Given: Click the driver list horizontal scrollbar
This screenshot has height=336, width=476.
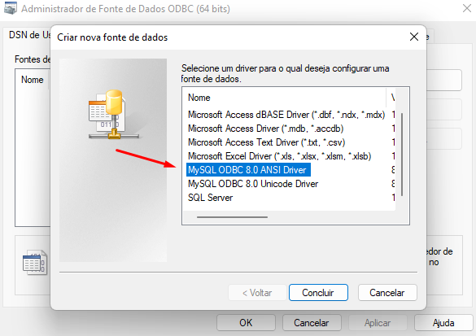Looking at the screenshot, I should pos(232,217).
